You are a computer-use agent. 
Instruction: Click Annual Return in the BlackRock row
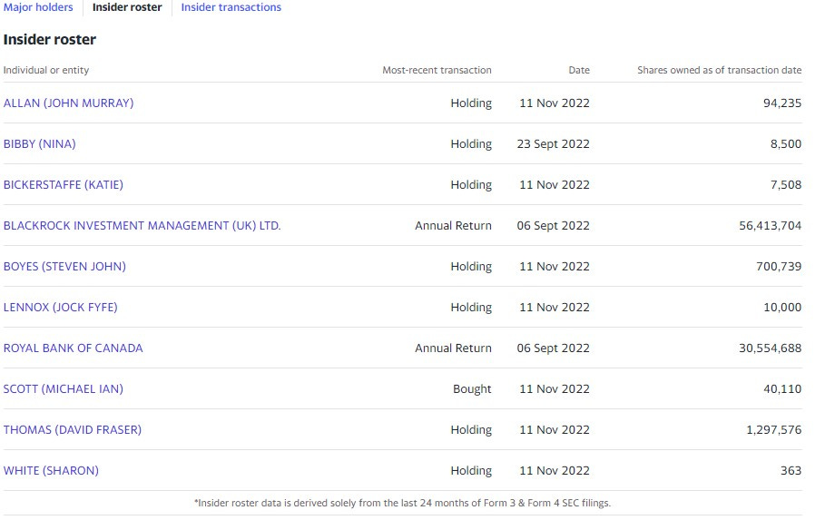click(453, 226)
